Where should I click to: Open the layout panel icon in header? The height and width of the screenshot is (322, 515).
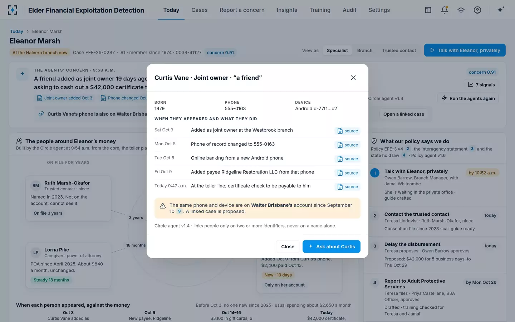point(428,10)
